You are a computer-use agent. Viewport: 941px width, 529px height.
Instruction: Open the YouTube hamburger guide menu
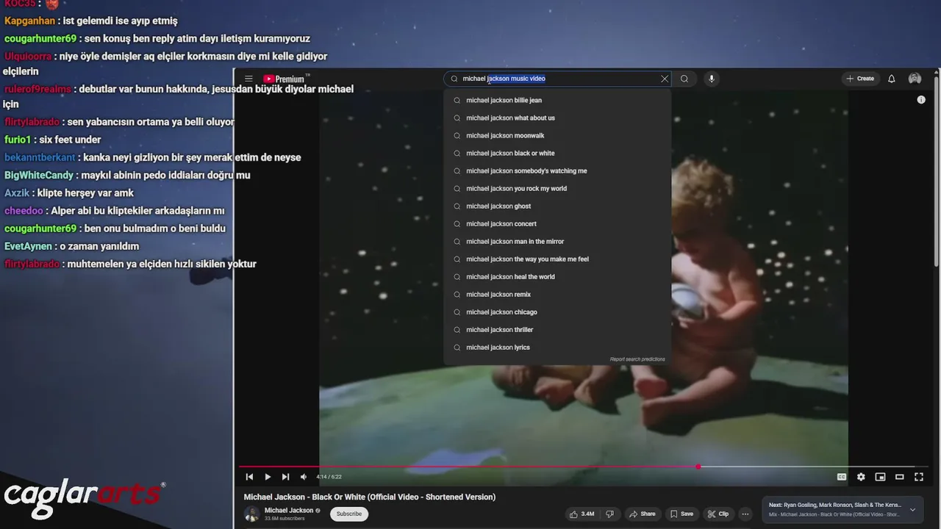pyautogui.click(x=248, y=79)
